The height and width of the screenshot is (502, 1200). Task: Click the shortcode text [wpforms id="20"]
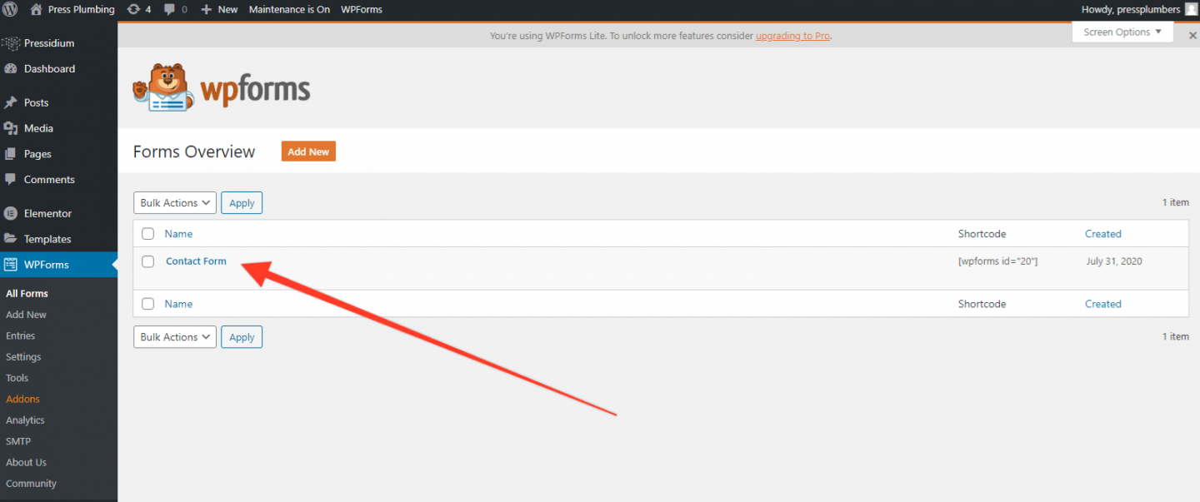click(997, 261)
